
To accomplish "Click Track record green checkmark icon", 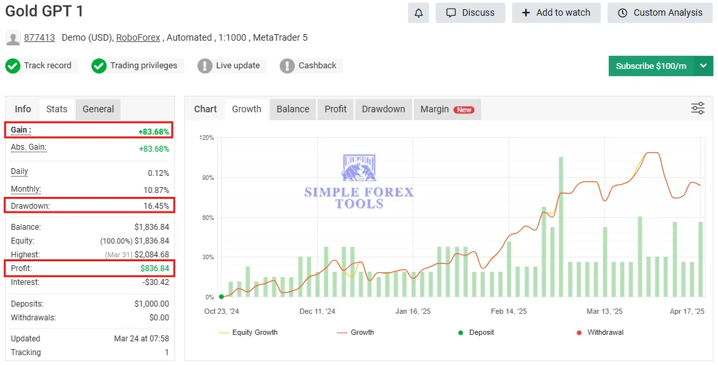I will pyautogui.click(x=13, y=66).
